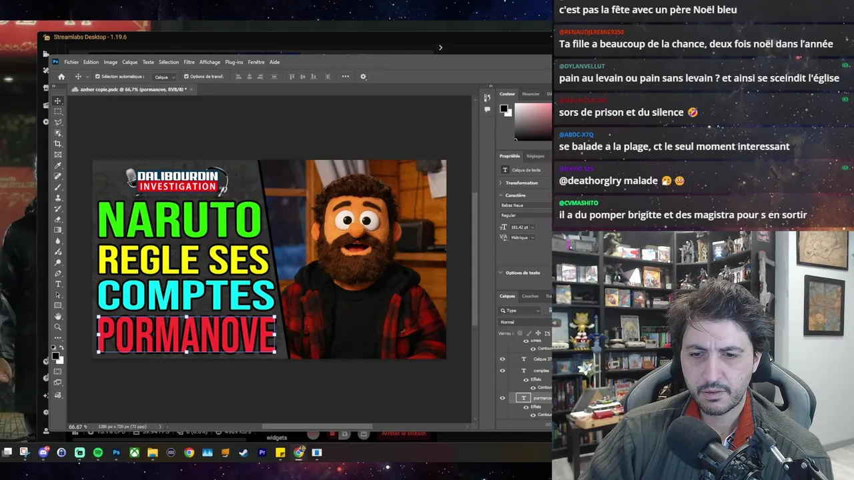Select the Eyedropper tool
Image resolution: width=854 pixels, height=480 pixels.
tap(58, 165)
